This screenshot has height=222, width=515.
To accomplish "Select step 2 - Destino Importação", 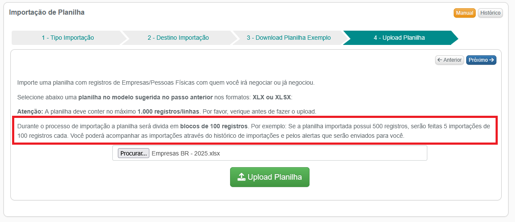I will click(178, 38).
